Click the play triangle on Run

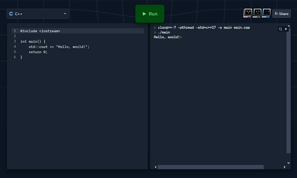[x=144, y=14]
